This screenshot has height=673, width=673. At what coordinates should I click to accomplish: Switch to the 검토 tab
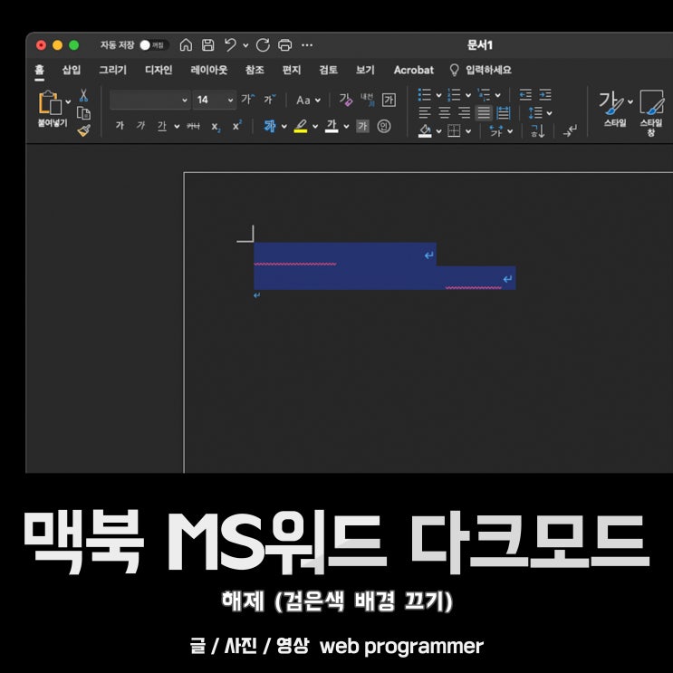[328, 70]
